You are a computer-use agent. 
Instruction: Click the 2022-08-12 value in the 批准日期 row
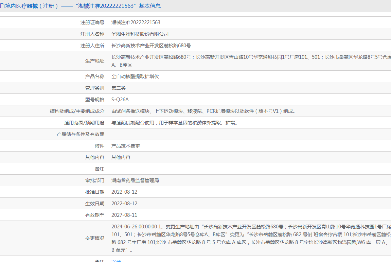point(124,192)
